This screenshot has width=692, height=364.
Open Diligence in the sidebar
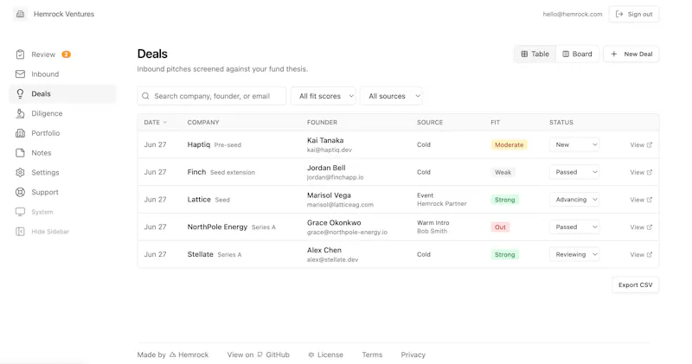(62, 113)
